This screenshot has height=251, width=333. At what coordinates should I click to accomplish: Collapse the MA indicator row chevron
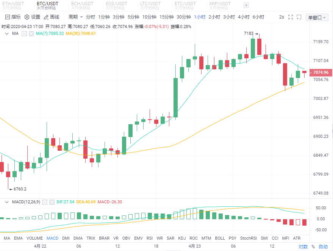click(x=6, y=33)
